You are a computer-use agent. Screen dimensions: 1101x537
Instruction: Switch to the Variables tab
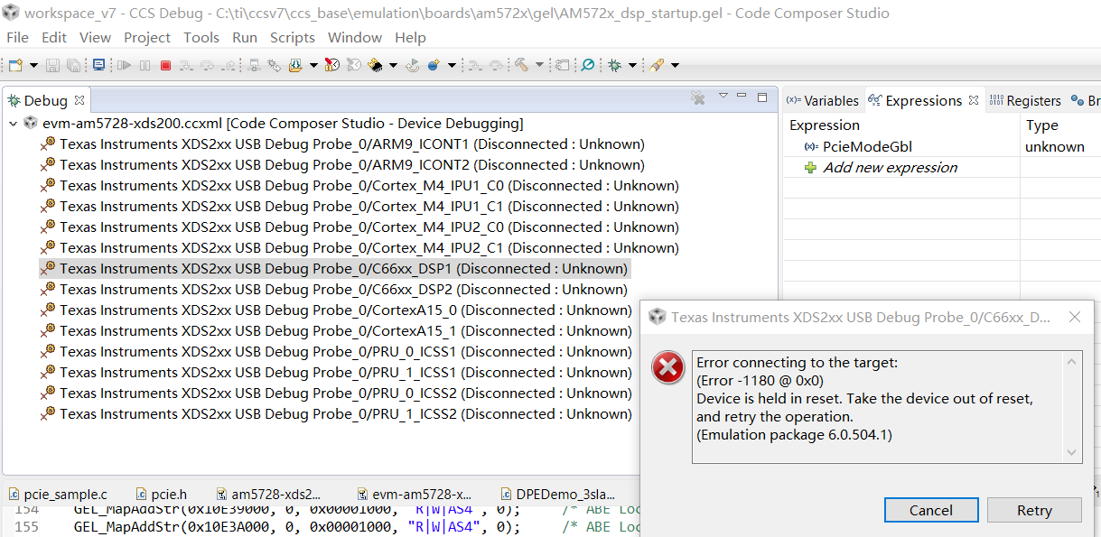click(x=823, y=100)
